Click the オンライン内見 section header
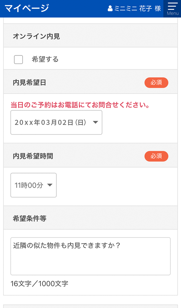 tap(36, 37)
